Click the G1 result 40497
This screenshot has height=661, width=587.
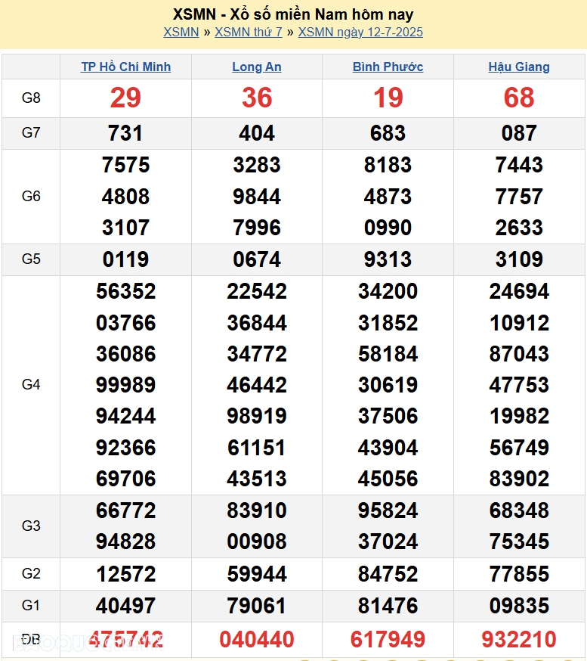pyautogui.click(x=125, y=606)
